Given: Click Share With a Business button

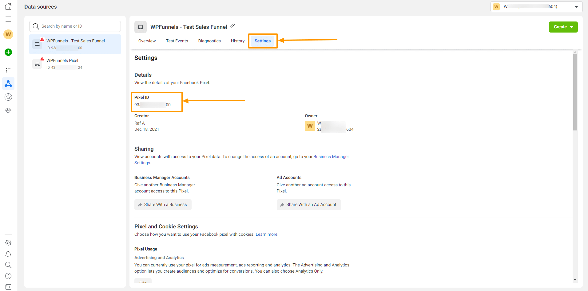Looking at the screenshot, I should (163, 205).
